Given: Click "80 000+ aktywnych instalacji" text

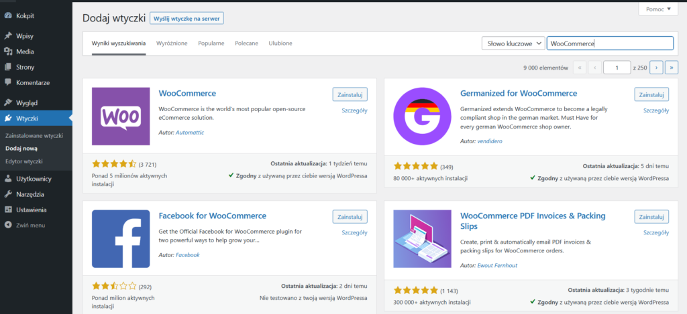Looking at the screenshot, I should pos(430,178).
